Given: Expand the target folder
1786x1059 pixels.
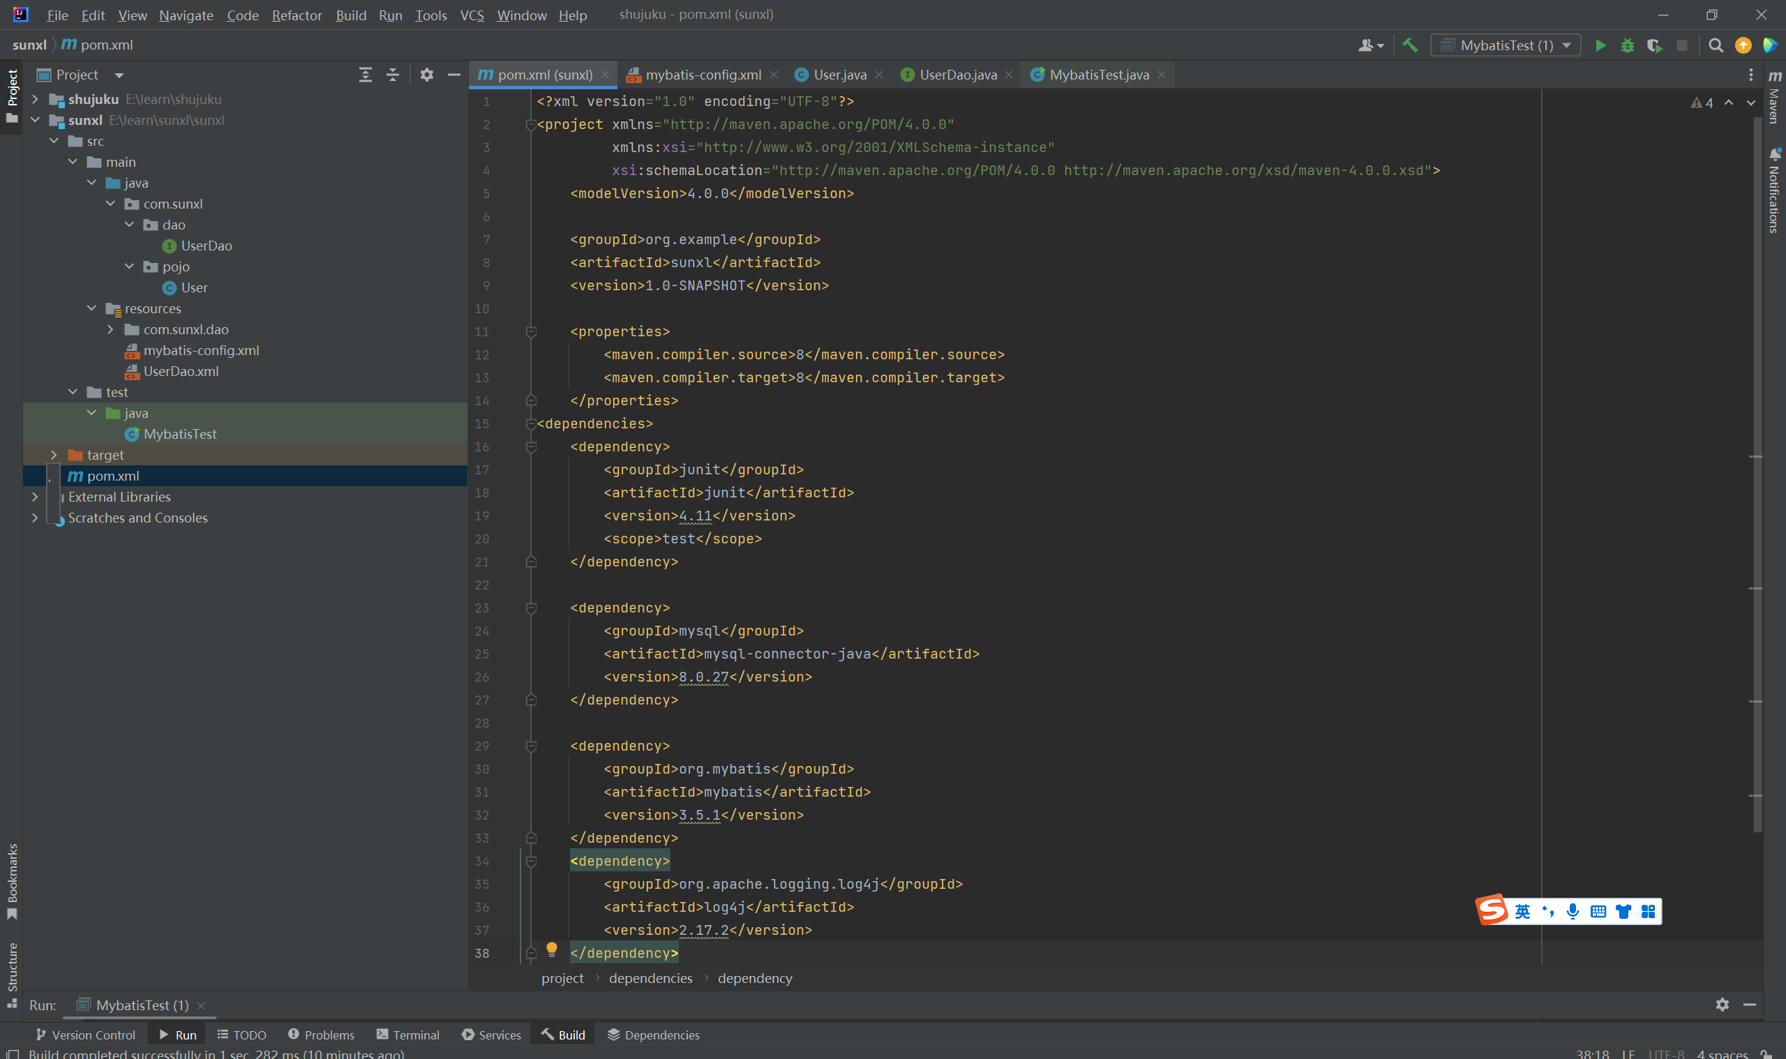Looking at the screenshot, I should point(54,455).
